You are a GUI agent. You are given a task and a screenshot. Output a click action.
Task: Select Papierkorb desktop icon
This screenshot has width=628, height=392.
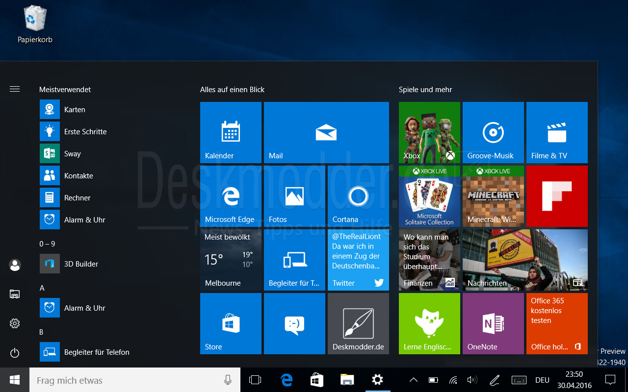(35, 24)
